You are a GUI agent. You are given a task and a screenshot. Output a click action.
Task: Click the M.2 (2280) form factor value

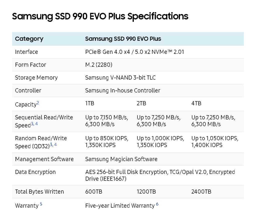click(x=99, y=65)
